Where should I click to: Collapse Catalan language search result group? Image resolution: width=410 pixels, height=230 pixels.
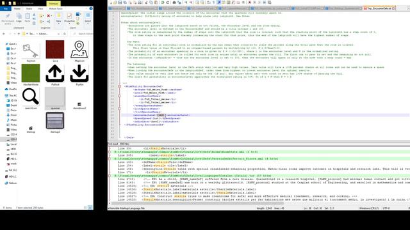pyautogui.click(x=110, y=176)
